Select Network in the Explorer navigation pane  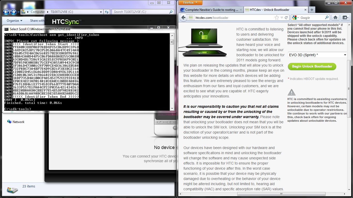pos(18,122)
